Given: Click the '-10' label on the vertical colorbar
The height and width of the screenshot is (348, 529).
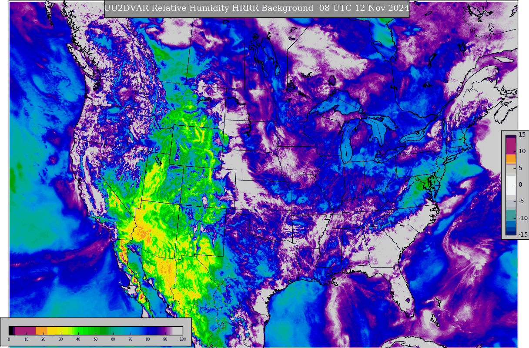Looking at the screenshot, I should [x=523, y=218].
